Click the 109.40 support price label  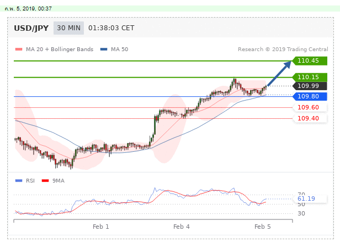(310, 118)
